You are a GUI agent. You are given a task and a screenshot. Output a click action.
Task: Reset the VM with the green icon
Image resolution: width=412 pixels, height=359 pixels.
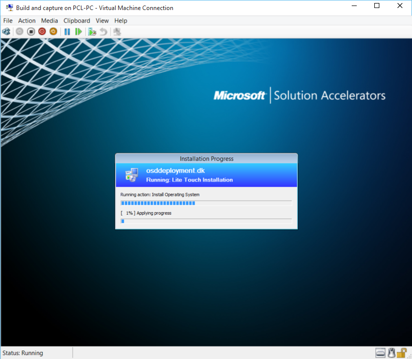pos(78,32)
